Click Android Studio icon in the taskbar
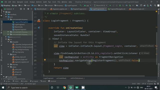160x90 pixels. [70, 87]
